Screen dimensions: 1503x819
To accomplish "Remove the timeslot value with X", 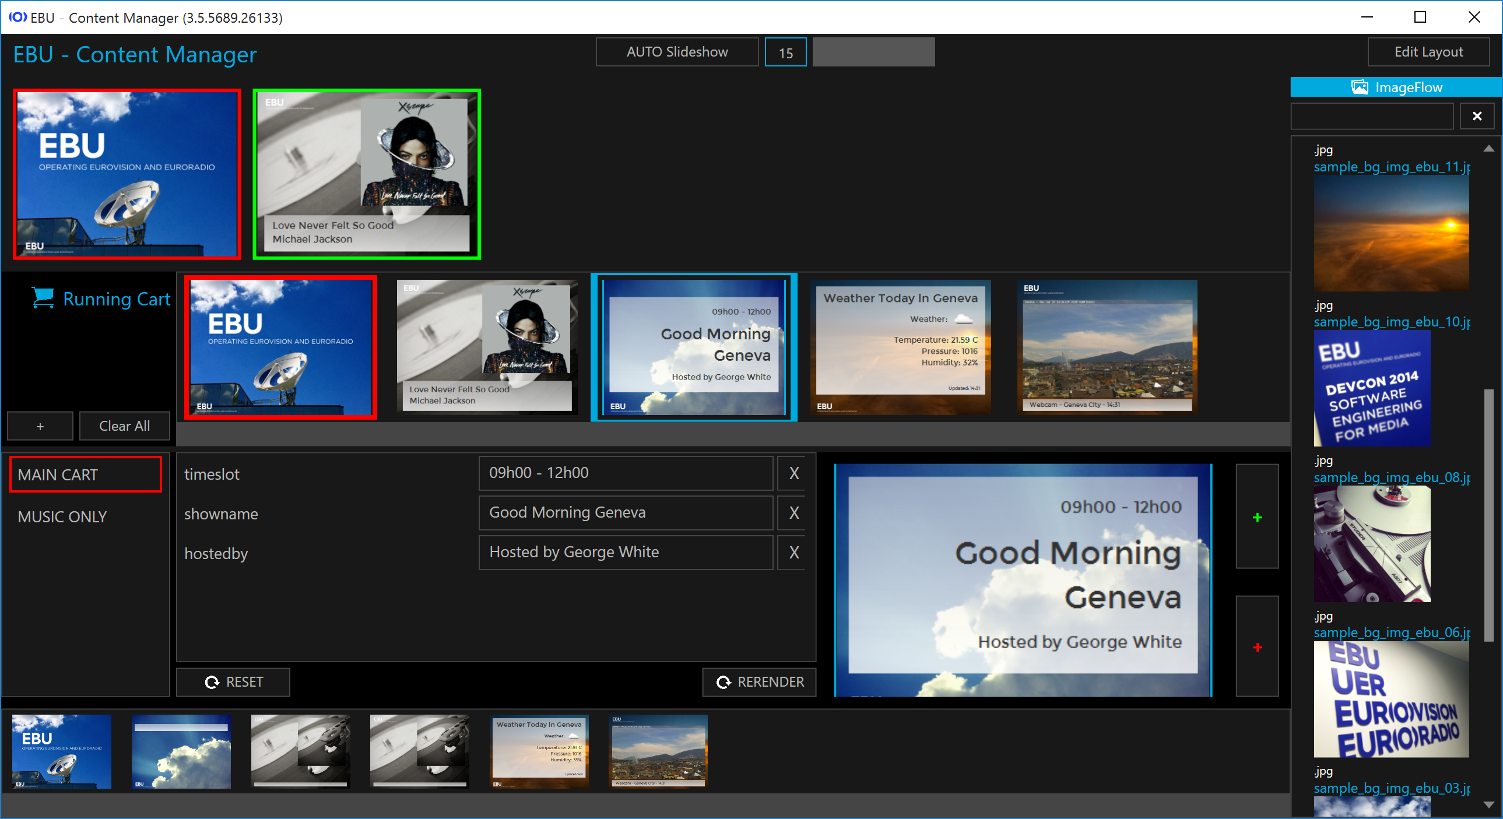I will [793, 473].
